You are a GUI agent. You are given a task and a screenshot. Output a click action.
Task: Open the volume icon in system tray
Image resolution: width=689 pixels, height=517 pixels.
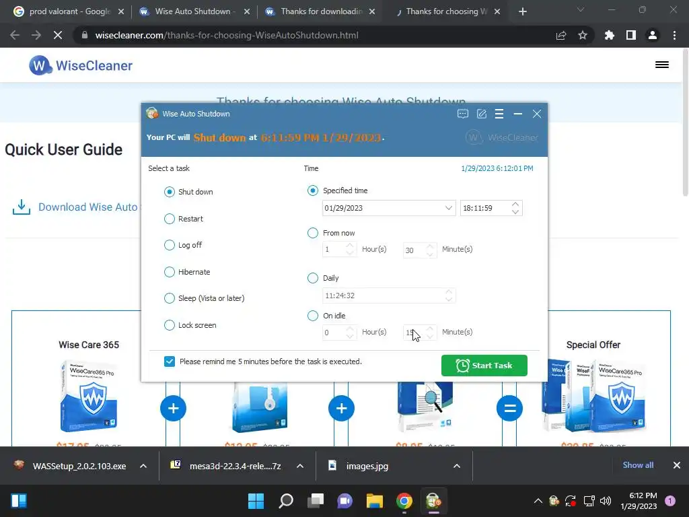point(606,501)
